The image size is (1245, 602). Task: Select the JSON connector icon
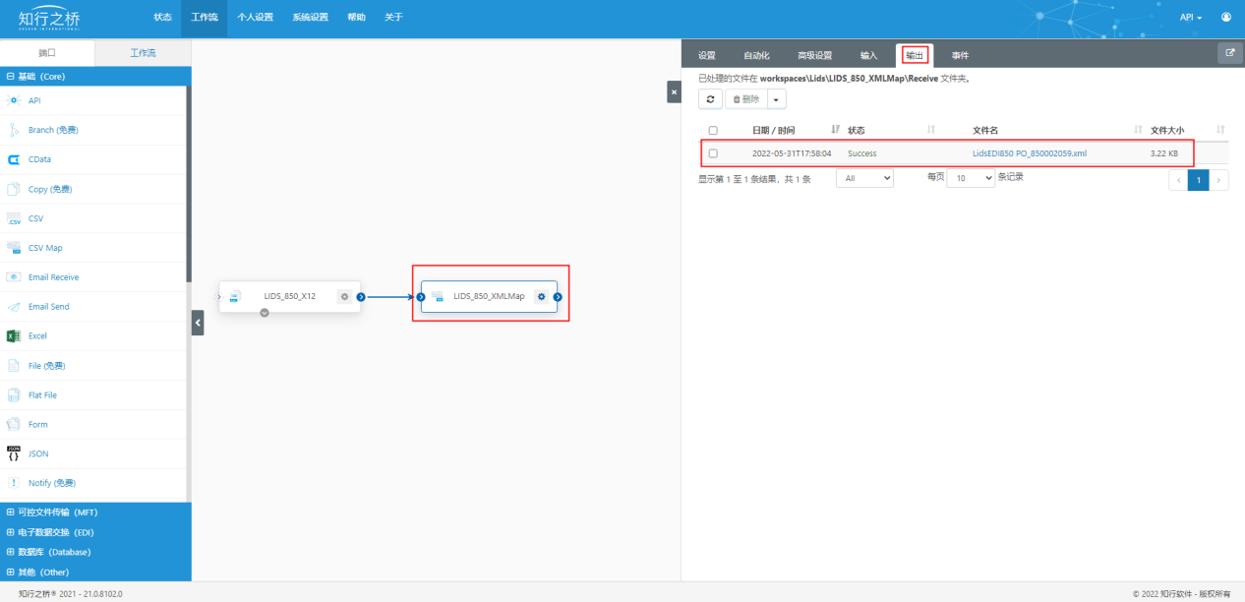click(x=14, y=454)
